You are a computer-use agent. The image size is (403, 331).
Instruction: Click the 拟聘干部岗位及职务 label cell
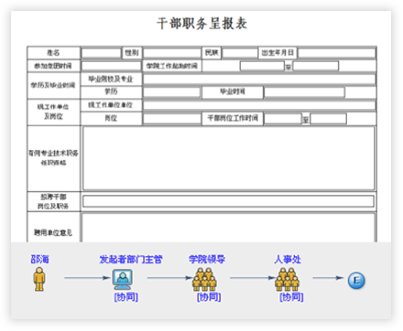pyautogui.click(x=53, y=201)
